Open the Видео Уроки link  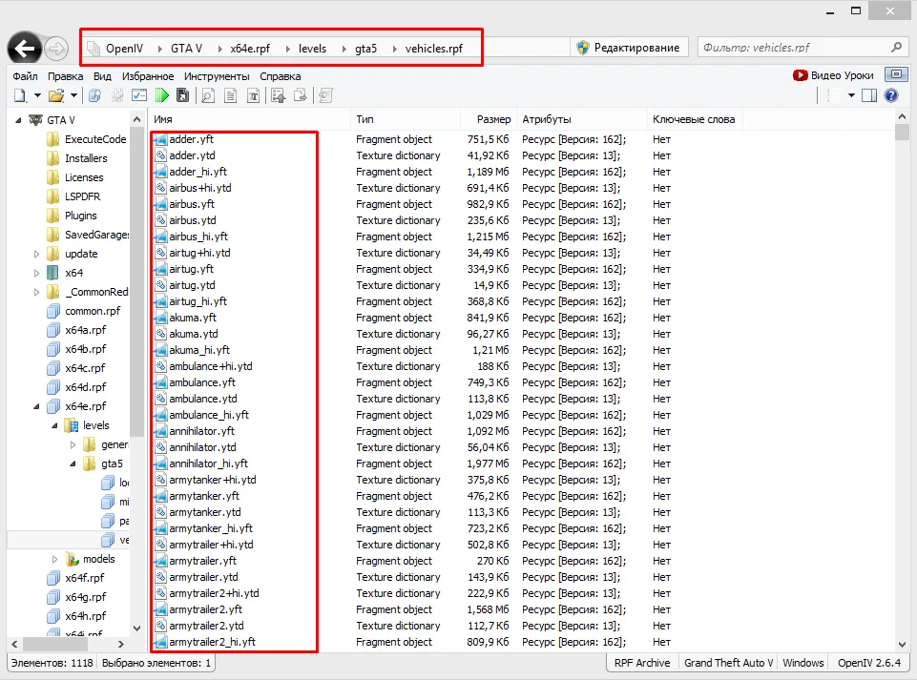coord(833,74)
